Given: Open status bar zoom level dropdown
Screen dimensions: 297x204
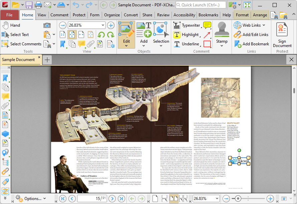Looking at the screenshot, I should [x=217, y=199].
